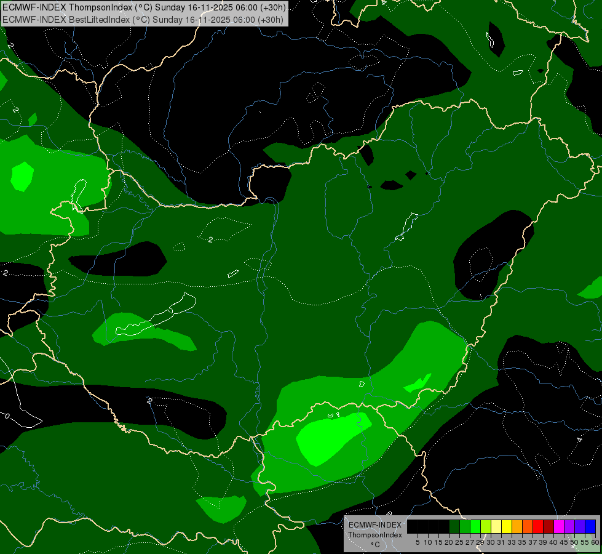
Task: Click legend tick value "45"
Action: click(564, 542)
